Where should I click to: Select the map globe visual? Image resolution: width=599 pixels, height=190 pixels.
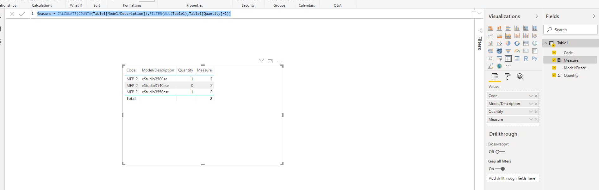[x=535, y=43]
